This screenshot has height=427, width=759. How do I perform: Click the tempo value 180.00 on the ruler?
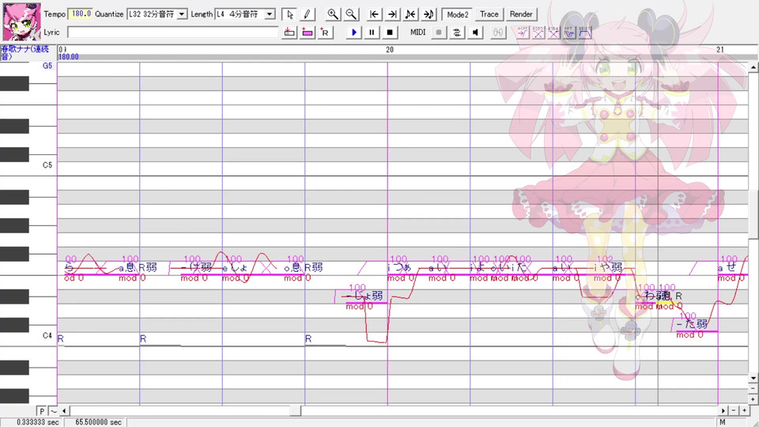69,57
